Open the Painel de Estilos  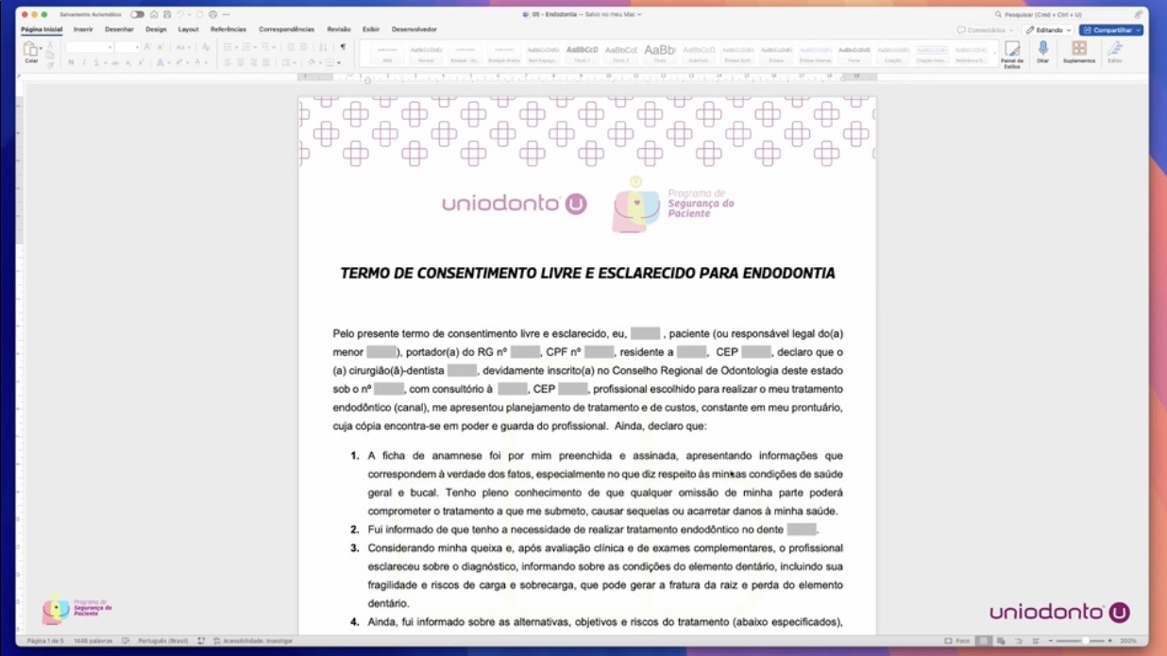pyautogui.click(x=1012, y=53)
